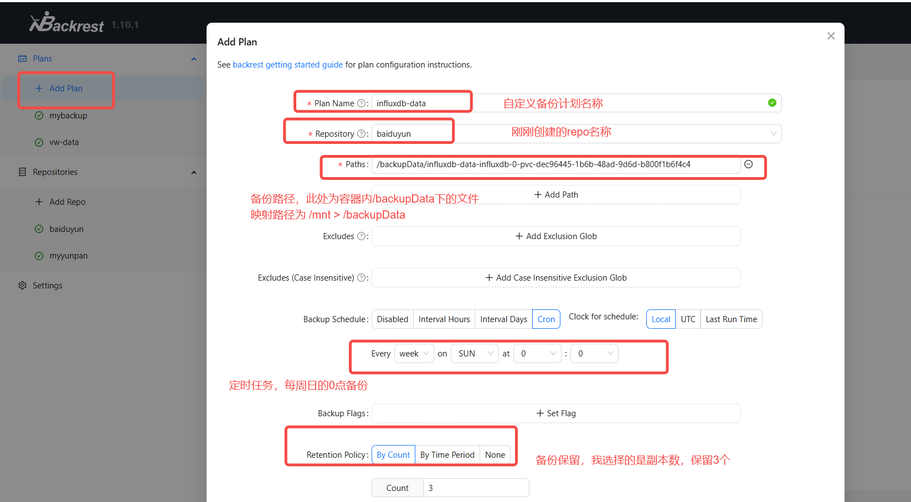
Task: Open the backrest getting started guide link
Action: coord(287,65)
